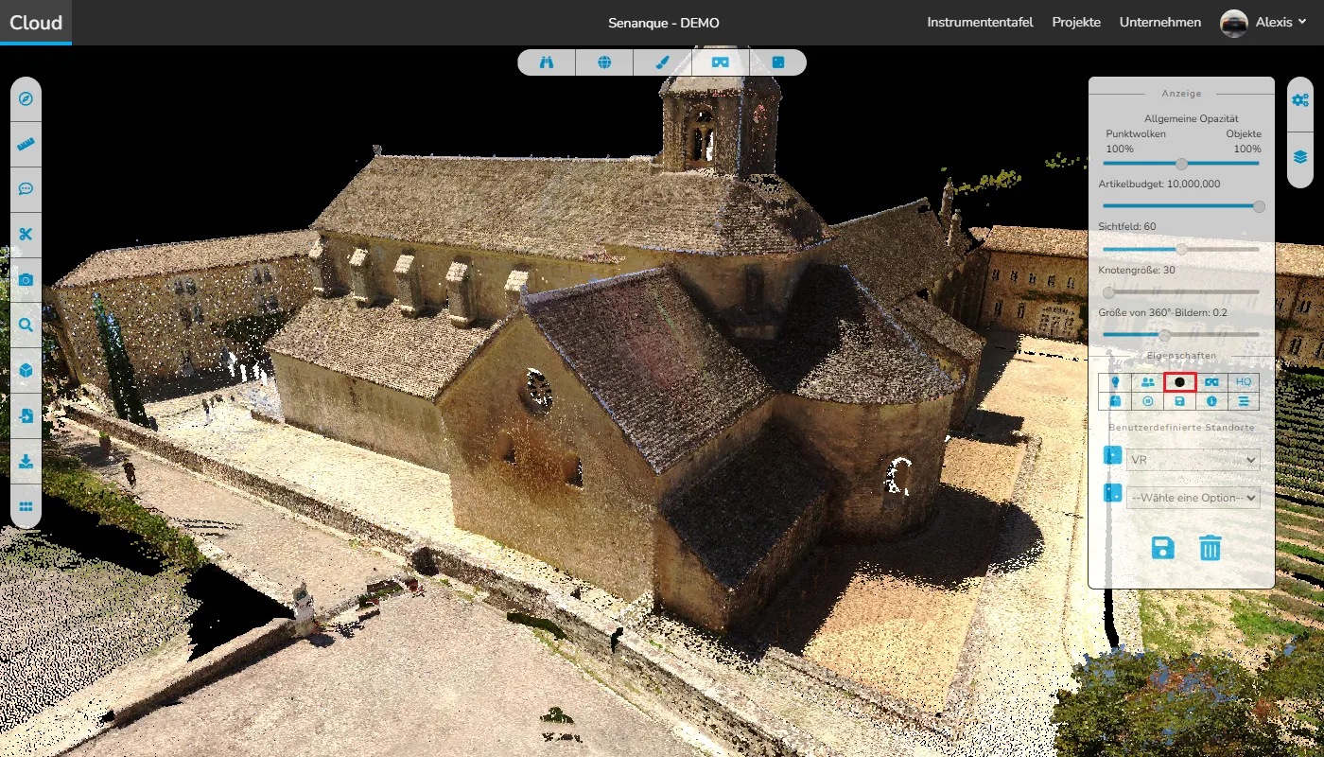Viewport: 1324px width, 757px height.
Task: Take a screenshot with the camera tool
Action: point(26,280)
